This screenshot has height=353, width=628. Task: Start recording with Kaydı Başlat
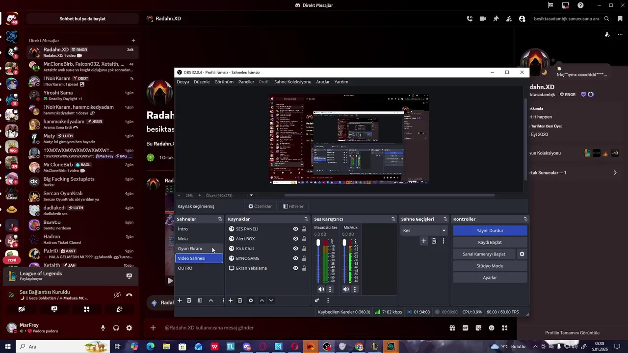pyautogui.click(x=490, y=242)
